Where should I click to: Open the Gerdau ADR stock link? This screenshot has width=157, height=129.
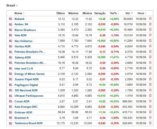tap(23, 46)
